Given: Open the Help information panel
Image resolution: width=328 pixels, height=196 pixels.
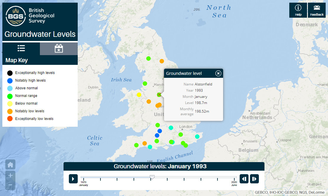Looking at the screenshot, I should click(298, 10).
